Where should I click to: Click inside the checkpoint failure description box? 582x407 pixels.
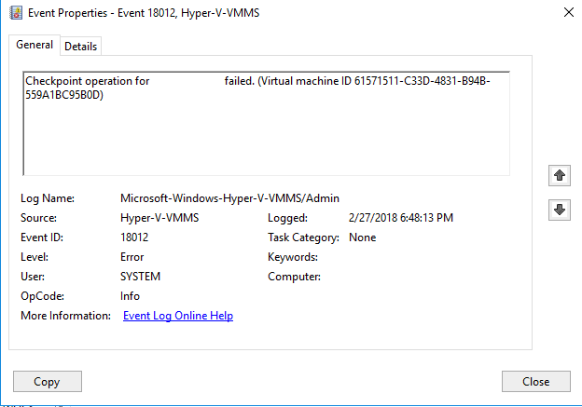click(266, 130)
